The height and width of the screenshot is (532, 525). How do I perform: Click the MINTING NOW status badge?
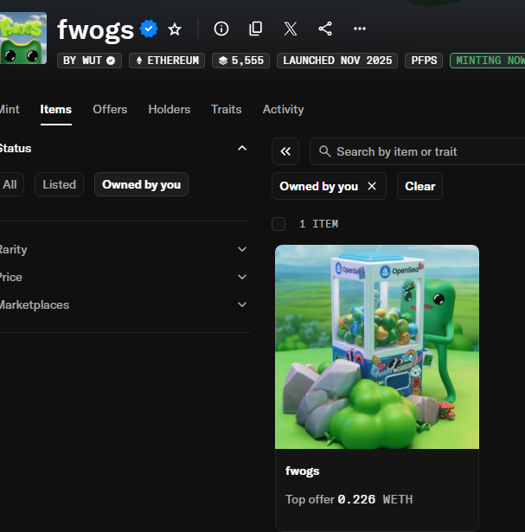pos(488,61)
